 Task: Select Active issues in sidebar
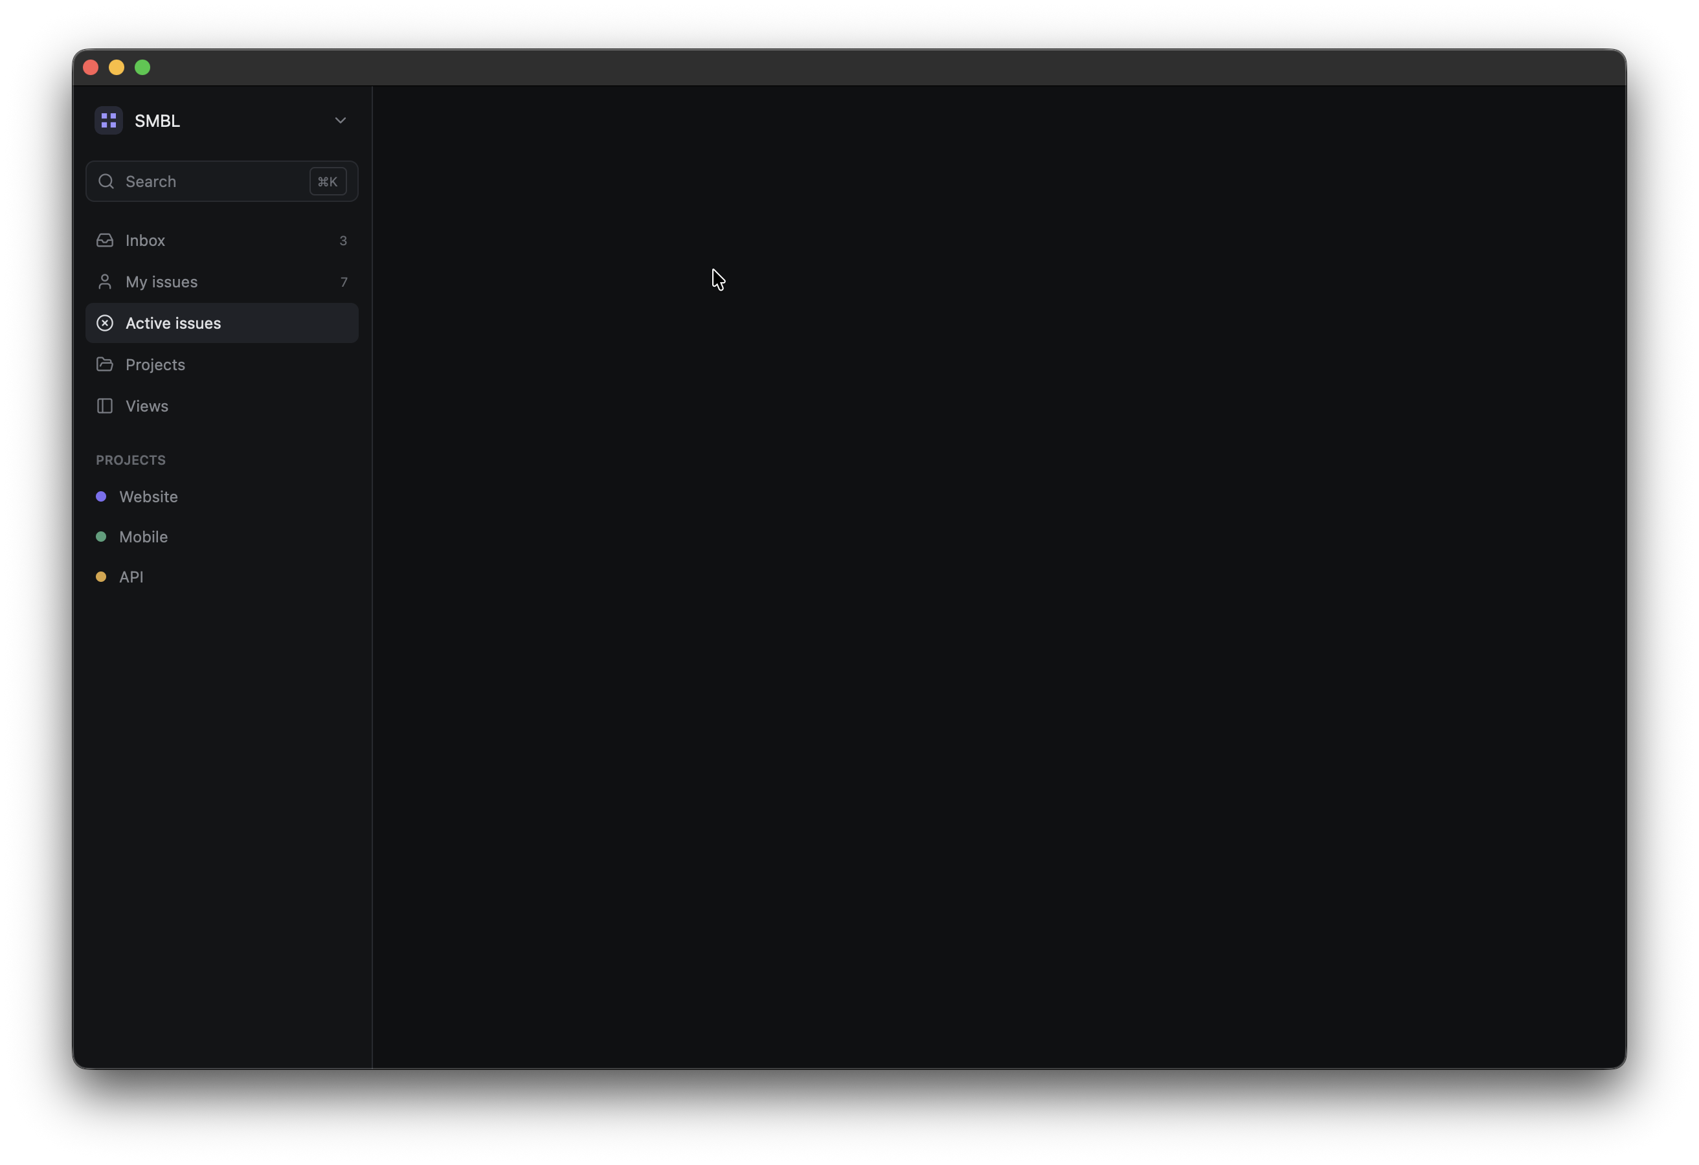221,323
